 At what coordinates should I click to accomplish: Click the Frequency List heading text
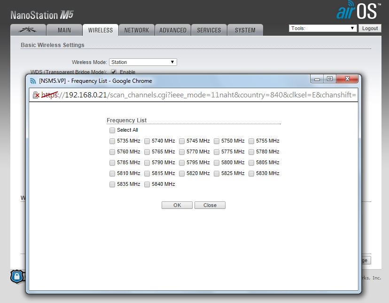(x=126, y=120)
